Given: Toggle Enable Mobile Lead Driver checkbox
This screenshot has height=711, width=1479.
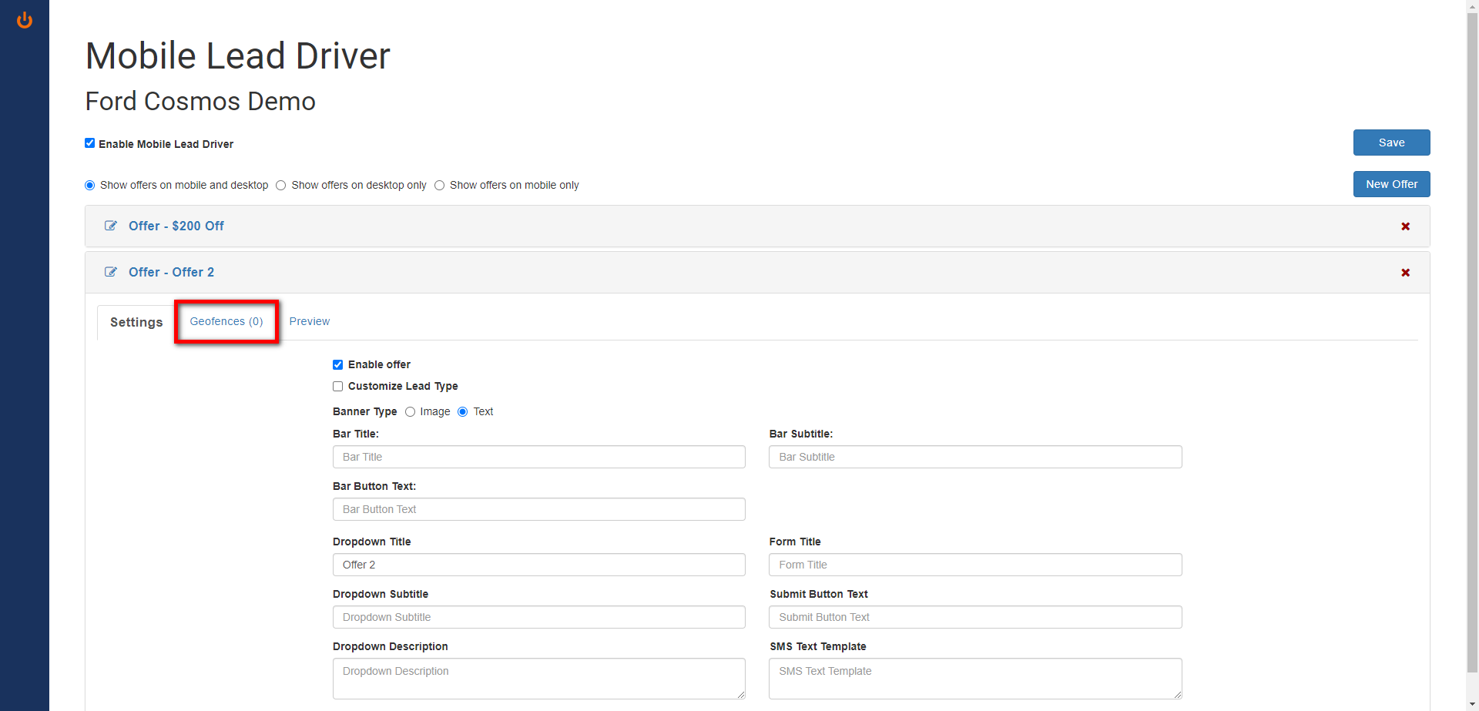Looking at the screenshot, I should point(90,143).
